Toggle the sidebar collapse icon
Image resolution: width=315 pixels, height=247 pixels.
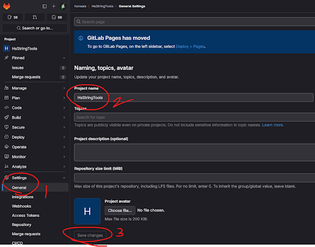coord(44,6)
